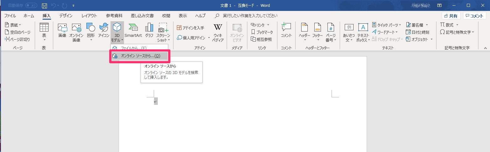Click 署名欄
490x152 pixels.
(x=417, y=25)
